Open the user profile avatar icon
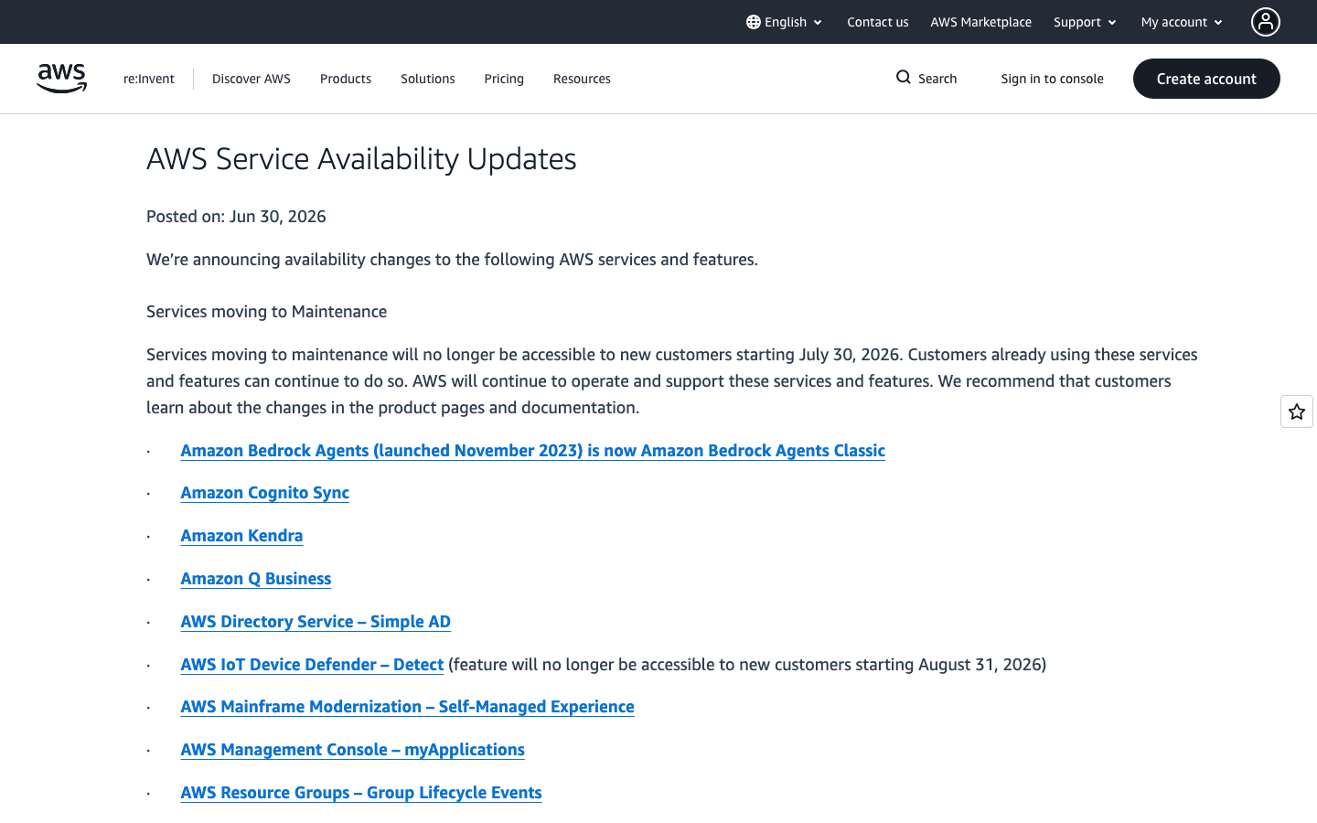Image resolution: width=1317 pixels, height=823 pixels. coord(1266,22)
